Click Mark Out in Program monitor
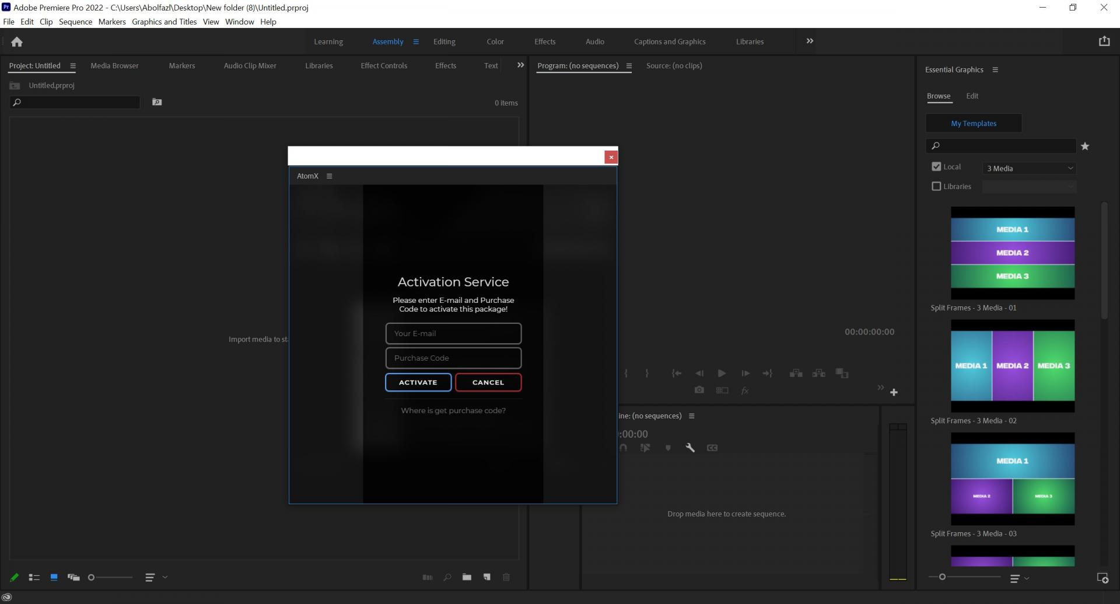Viewport: 1120px width, 604px height. pos(647,373)
